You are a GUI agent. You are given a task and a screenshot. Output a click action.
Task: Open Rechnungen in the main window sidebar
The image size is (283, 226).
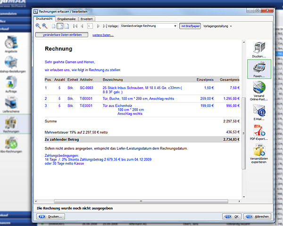(11, 124)
